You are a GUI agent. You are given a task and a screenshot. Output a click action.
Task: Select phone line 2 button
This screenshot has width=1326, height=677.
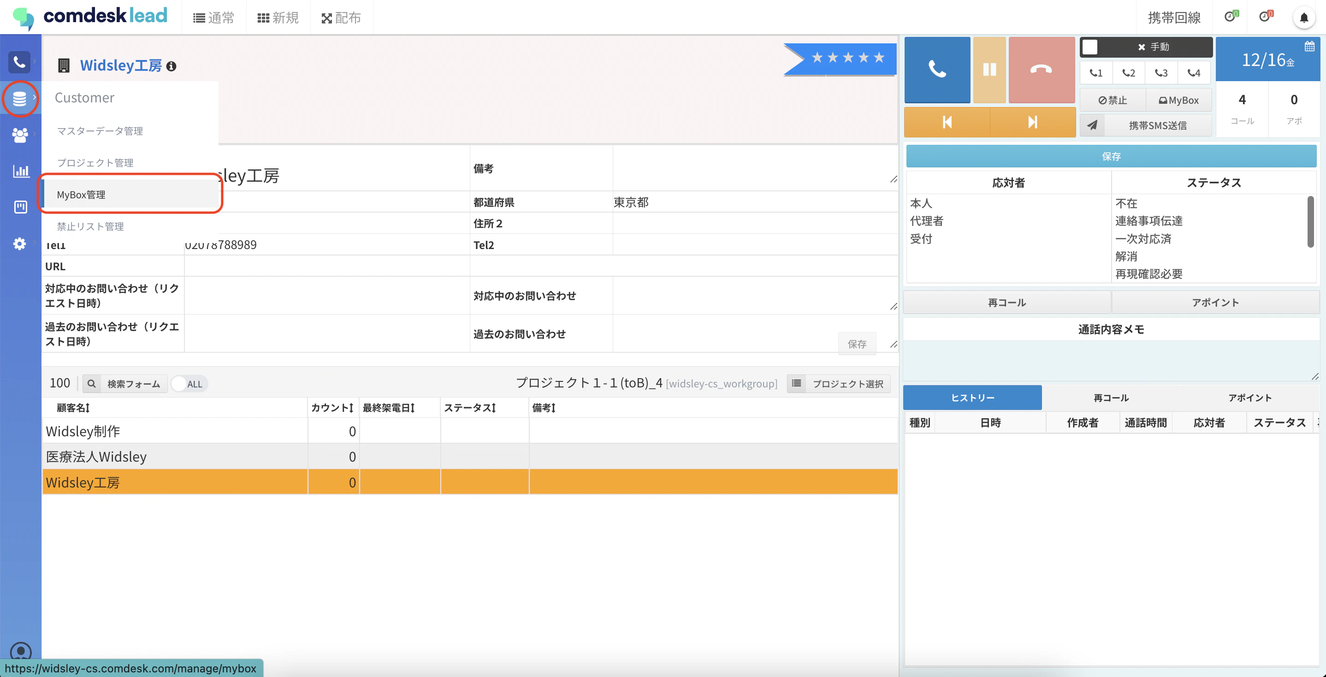tap(1128, 73)
